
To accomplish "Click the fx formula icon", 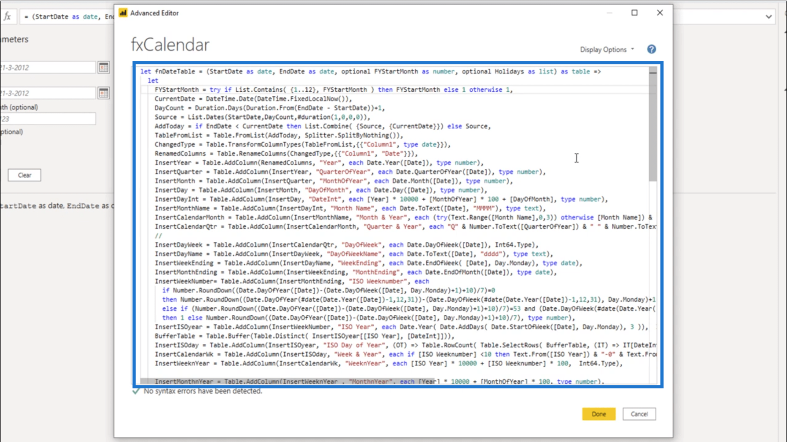I will pos(7,16).
